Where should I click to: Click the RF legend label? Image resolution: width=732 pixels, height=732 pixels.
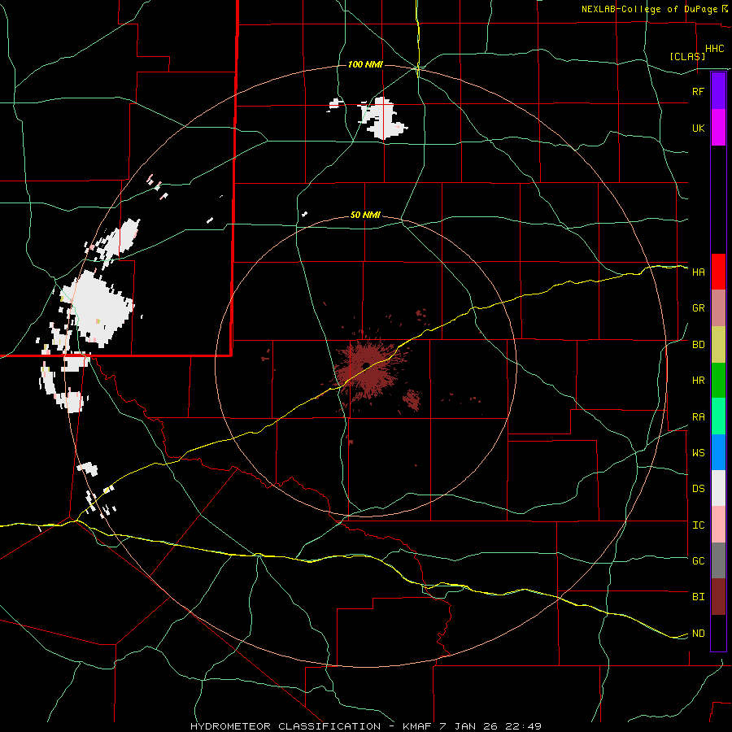(x=698, y=91)
